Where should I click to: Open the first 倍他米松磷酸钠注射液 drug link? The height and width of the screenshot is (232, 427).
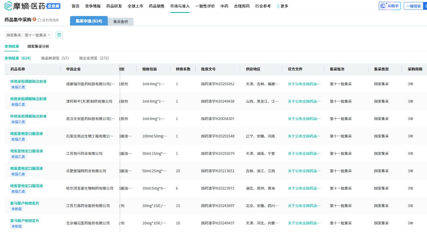tap(28, 81)
